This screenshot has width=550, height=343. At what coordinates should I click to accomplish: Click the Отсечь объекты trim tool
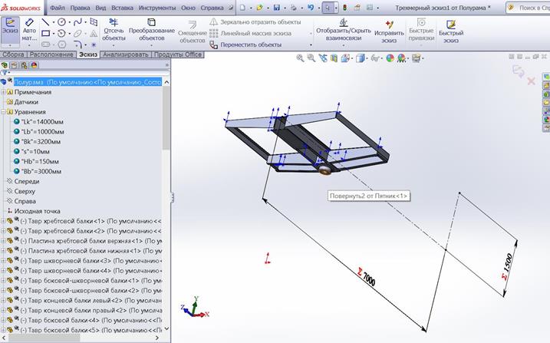[114, 30]
